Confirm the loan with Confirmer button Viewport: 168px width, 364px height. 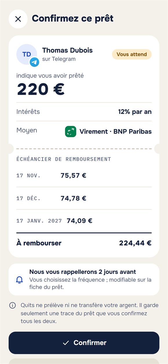[x=84, y=343]
